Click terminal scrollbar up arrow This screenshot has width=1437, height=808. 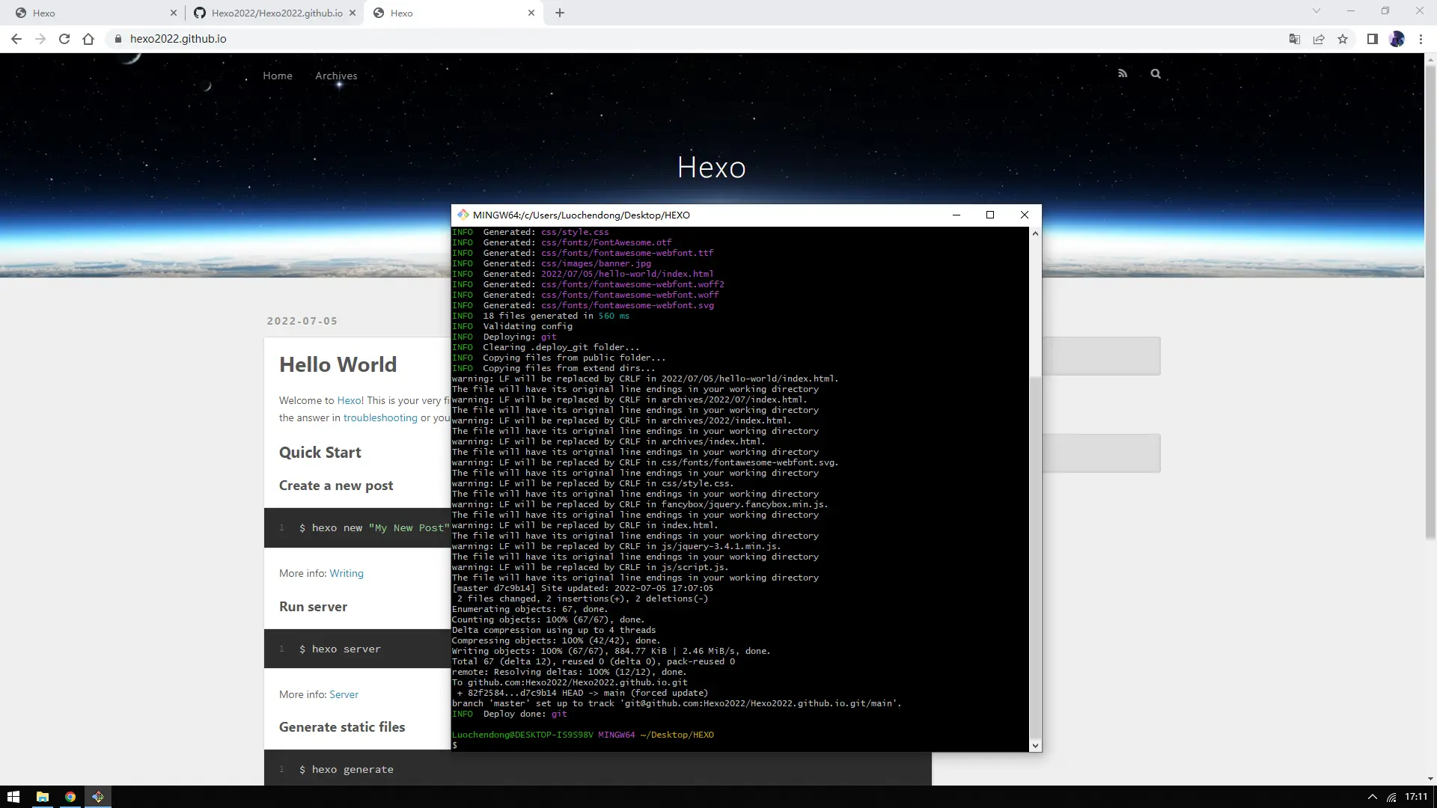tap(1035, 233)
